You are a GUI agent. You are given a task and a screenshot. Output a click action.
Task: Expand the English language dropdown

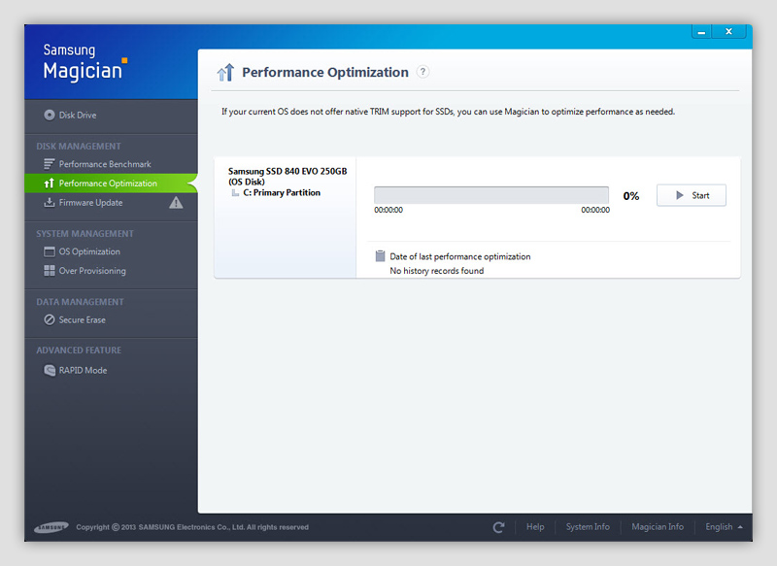pyautogui.click(x=724, y=527)
